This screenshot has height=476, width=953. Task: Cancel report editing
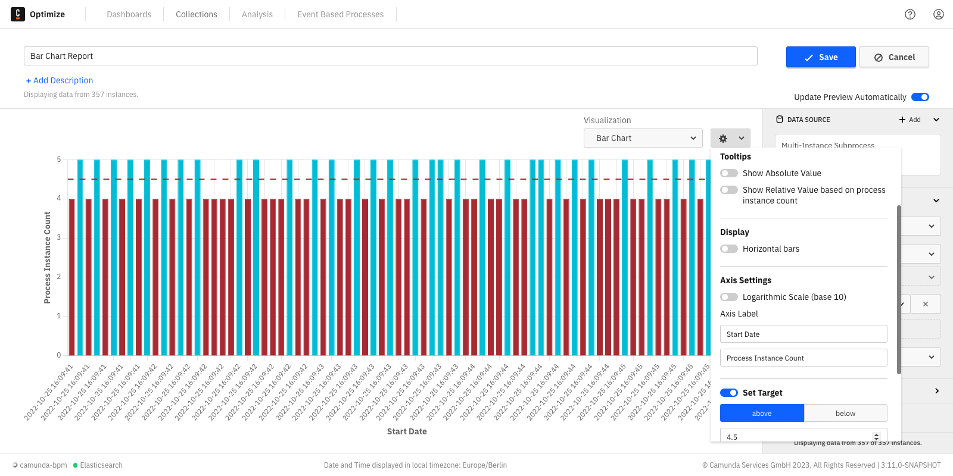[x=894, y=57]
